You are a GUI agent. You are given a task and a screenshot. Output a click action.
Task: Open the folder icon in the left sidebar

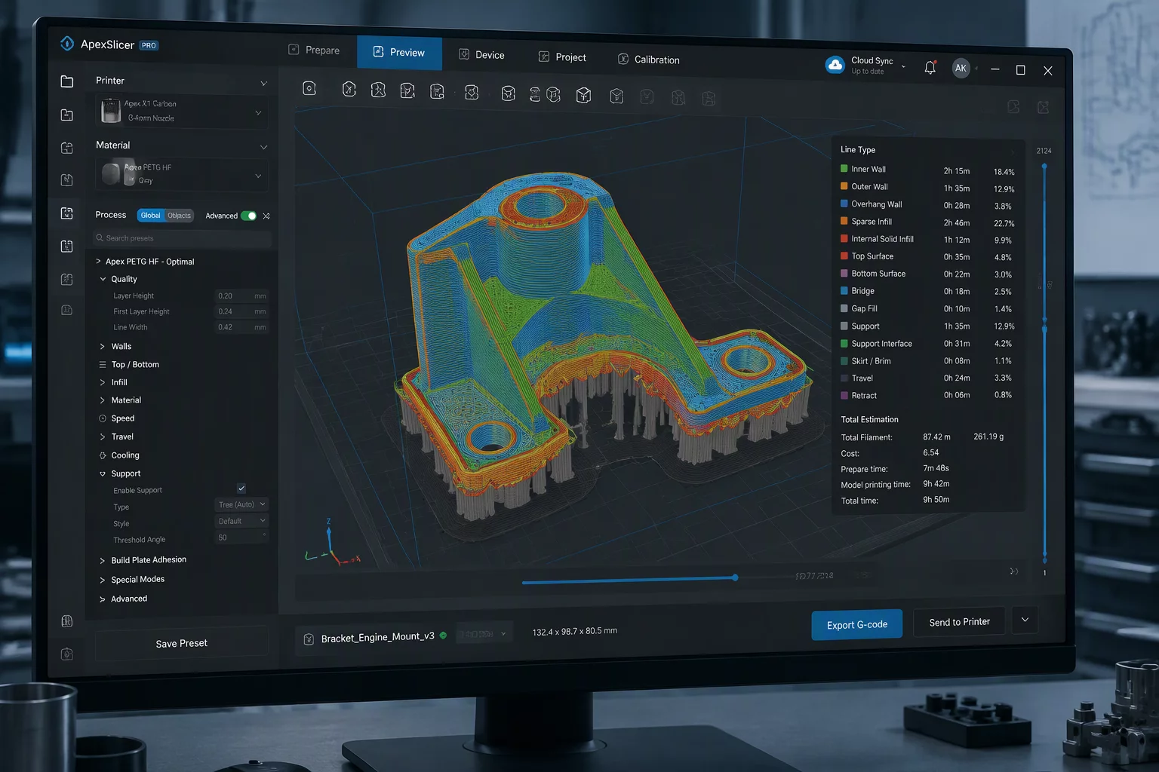point(67,81)
